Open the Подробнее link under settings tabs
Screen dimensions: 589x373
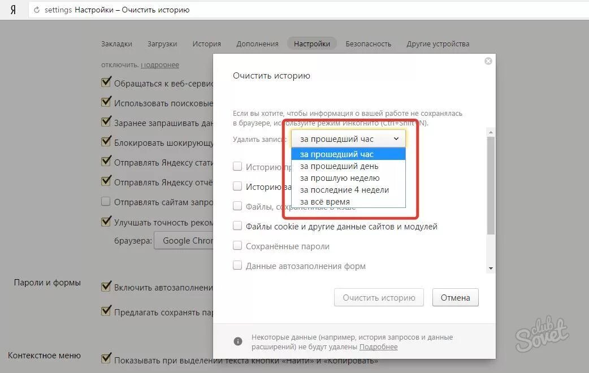[160, 64]
